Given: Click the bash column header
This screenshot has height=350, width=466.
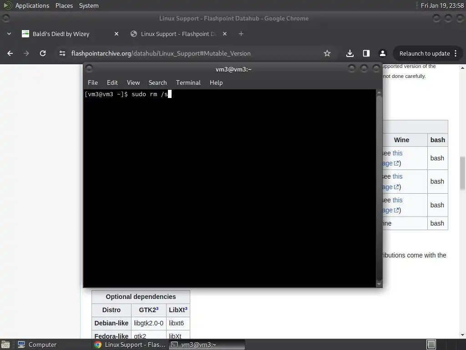Looking at the screenshot, I should tap(437, 140).
